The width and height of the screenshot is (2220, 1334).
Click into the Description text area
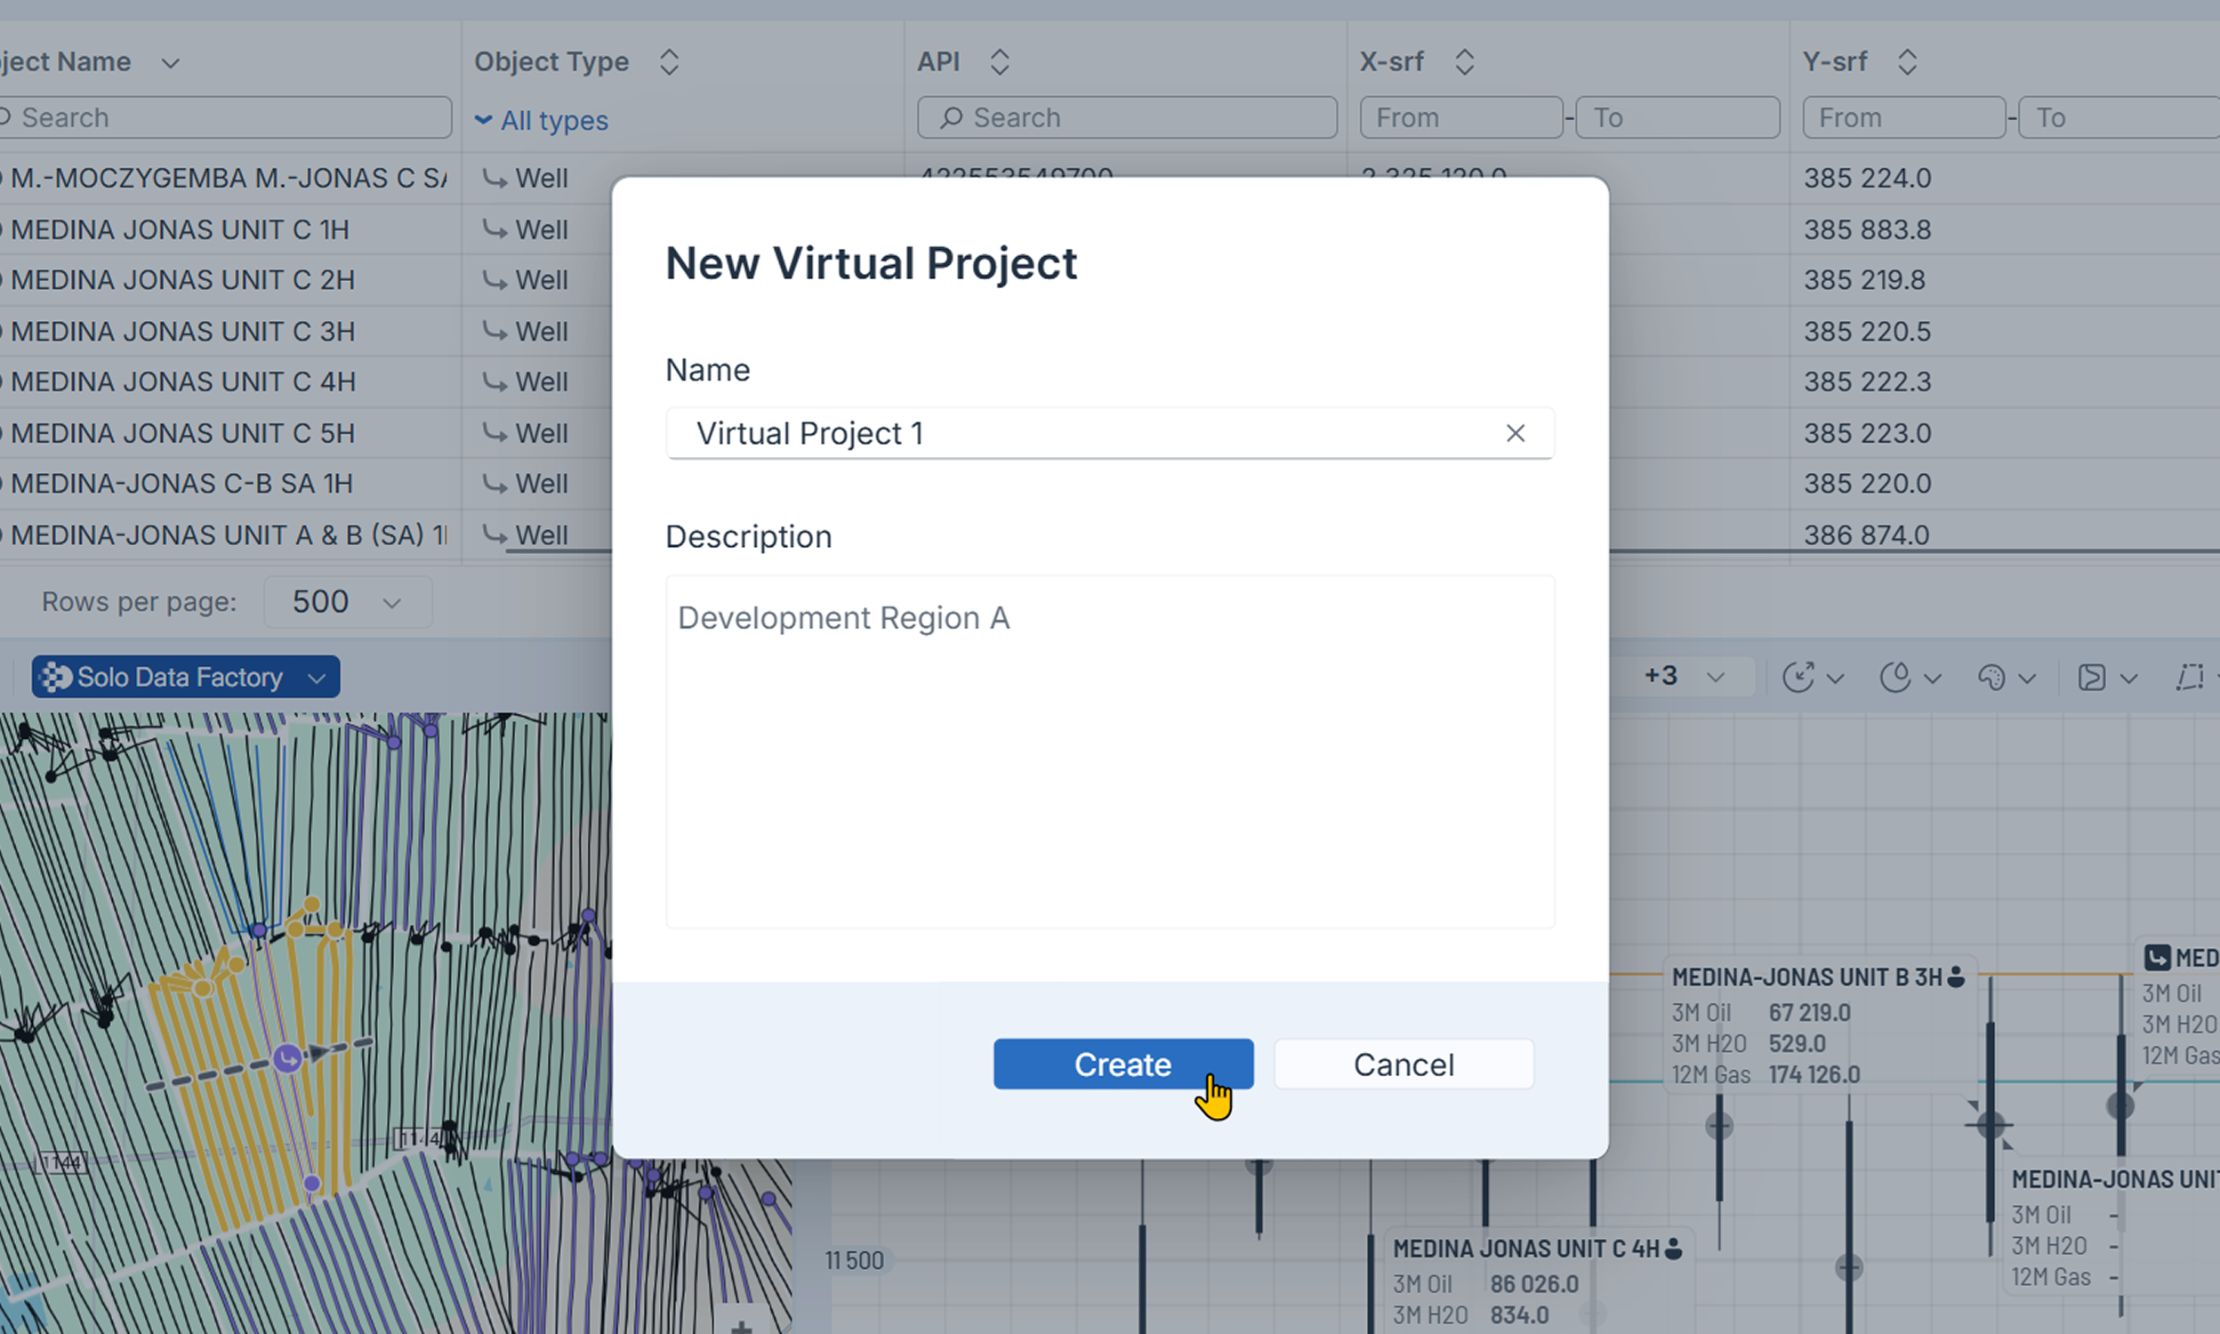coord(1109,751)
